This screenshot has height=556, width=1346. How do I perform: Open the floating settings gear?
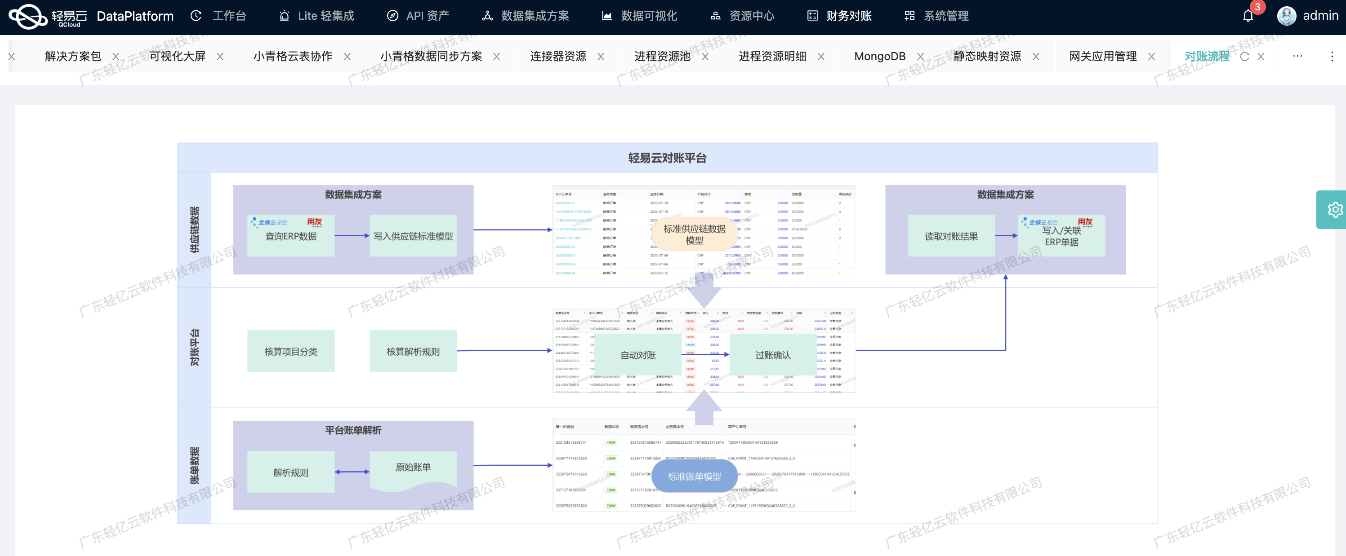click(1335, 209)
